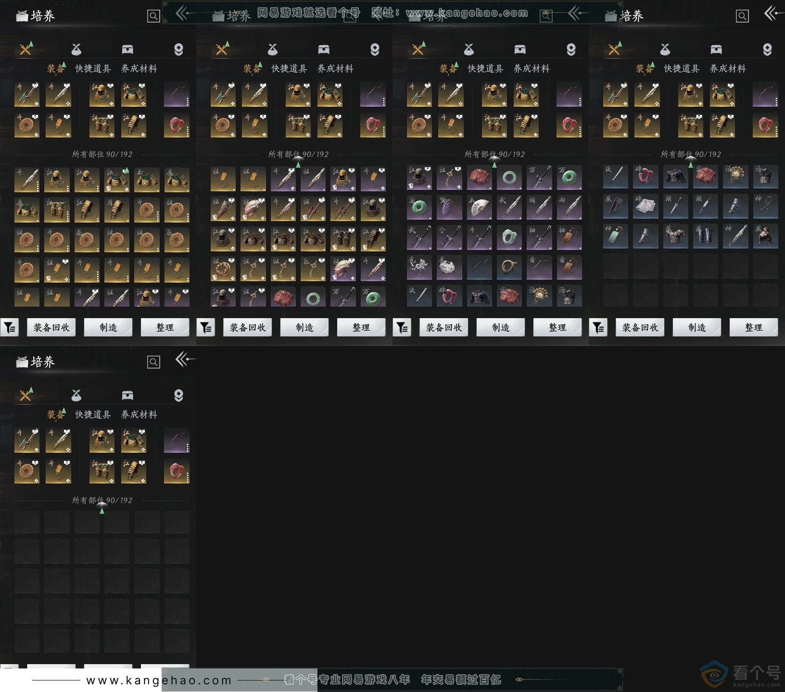Select pouch category icon in bottom-left panel
Screen dimensions: 785x692
click(76, 395)
